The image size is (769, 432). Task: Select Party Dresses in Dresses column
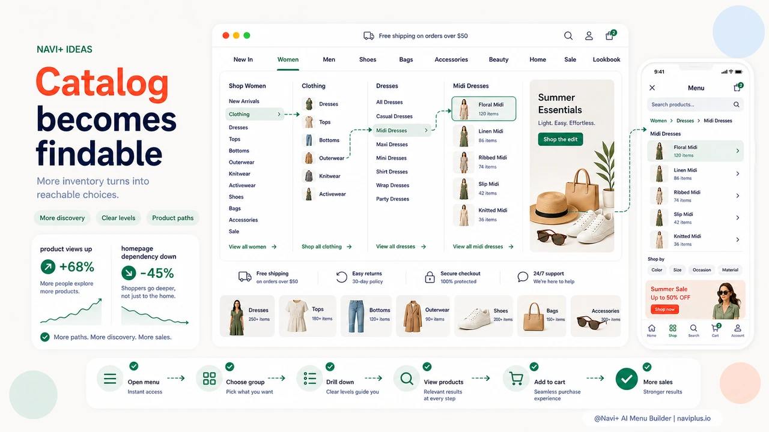click(392, 199)
